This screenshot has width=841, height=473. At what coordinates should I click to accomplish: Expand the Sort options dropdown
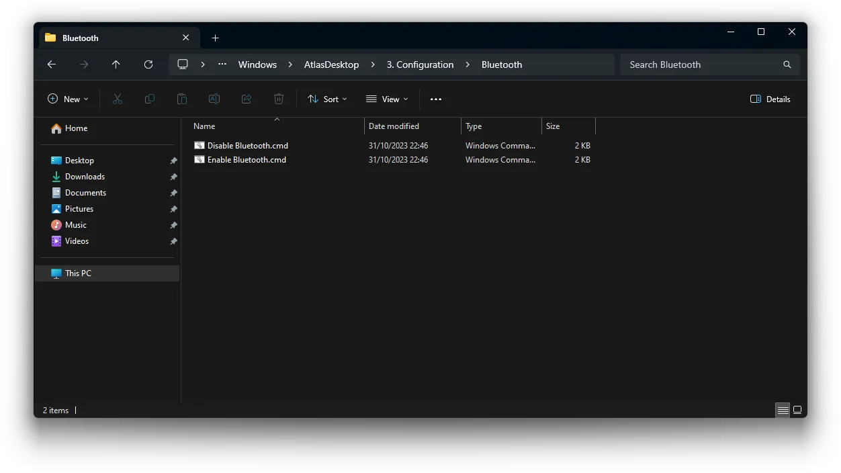point(327,99)
